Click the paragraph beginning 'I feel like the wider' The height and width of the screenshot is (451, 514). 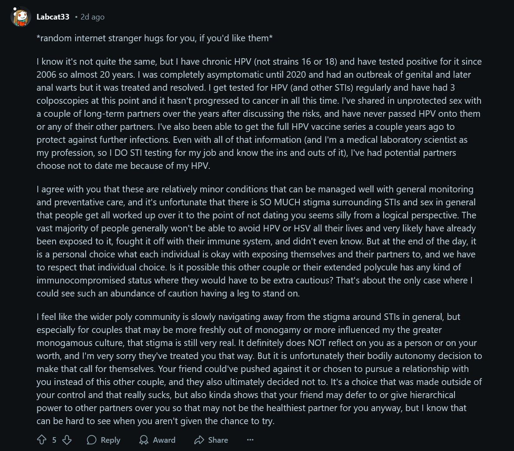coord(259,369)
